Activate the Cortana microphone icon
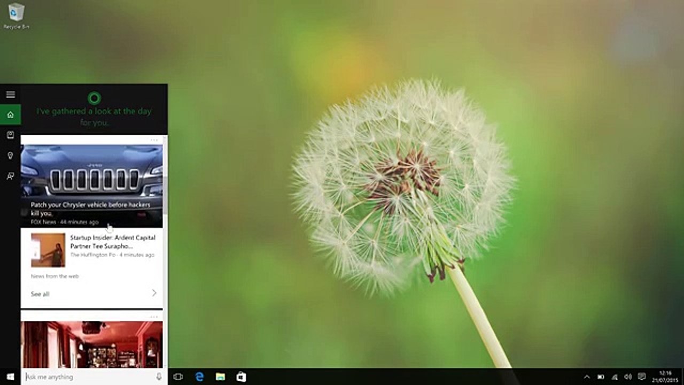Image resolution: width=684 pixels, height=385 pixels. click(159, 376)
